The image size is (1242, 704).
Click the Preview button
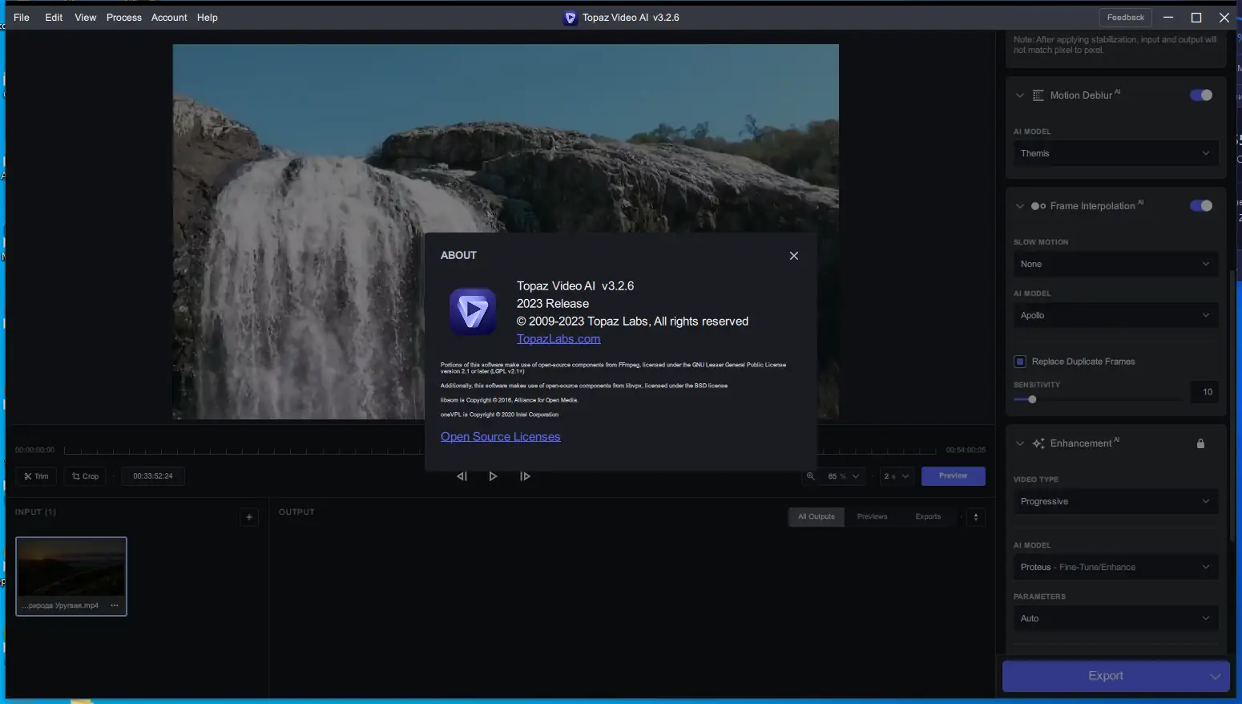click(x=953, y=476)
